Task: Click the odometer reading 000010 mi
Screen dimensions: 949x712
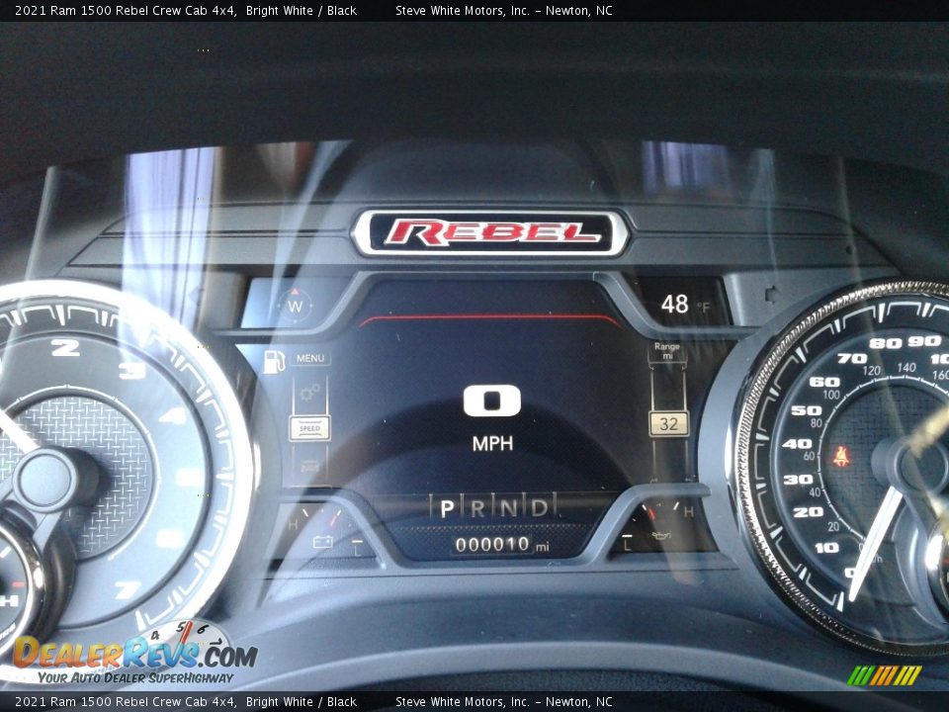Action: (502, 544)
